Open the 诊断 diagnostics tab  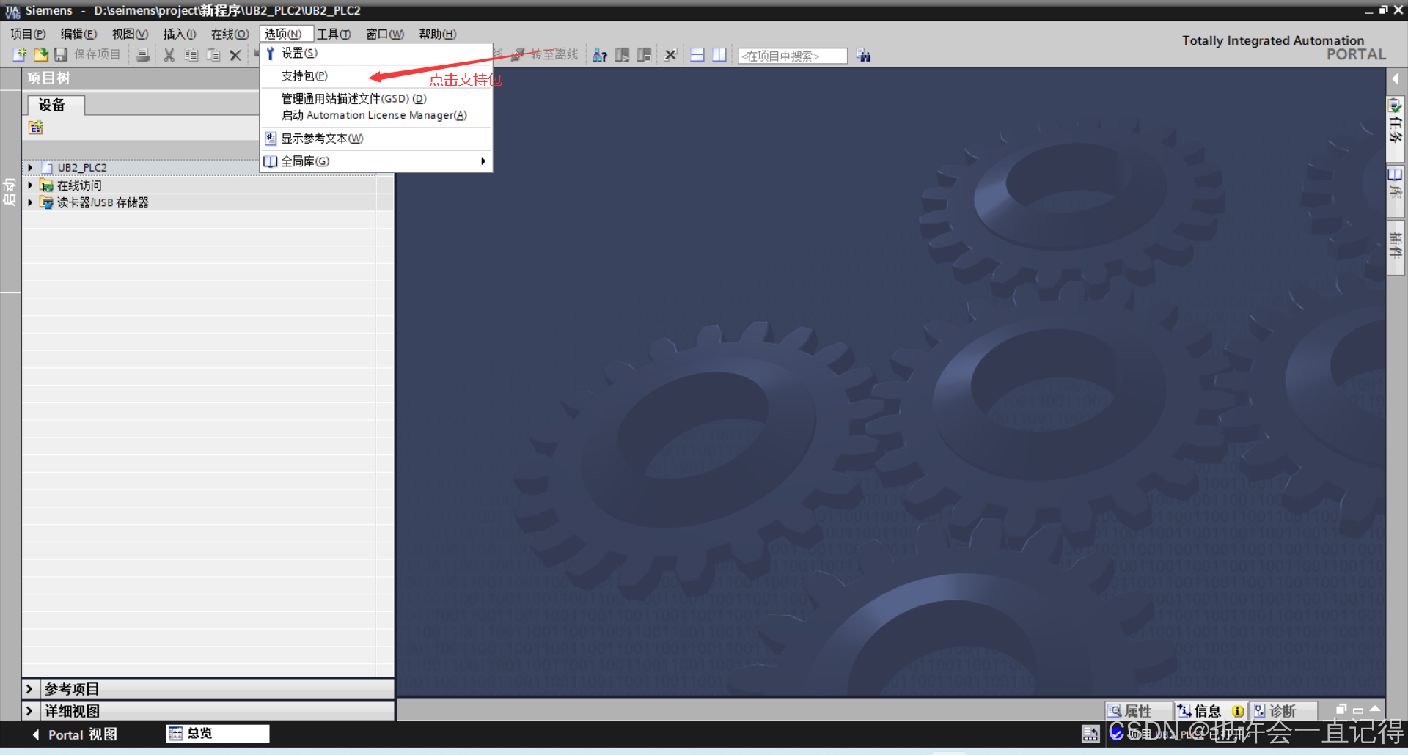coord(1283,711)
